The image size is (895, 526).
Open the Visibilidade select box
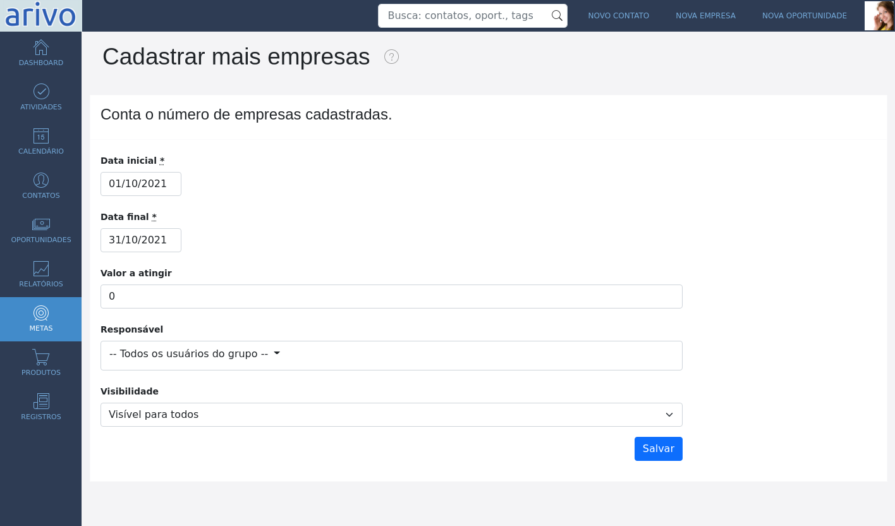(x=391, y=415)
